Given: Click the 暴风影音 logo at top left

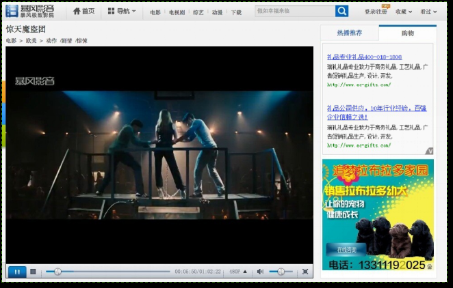Looking at the screenshot, I should pyautogui.click(x=29, y=11).
